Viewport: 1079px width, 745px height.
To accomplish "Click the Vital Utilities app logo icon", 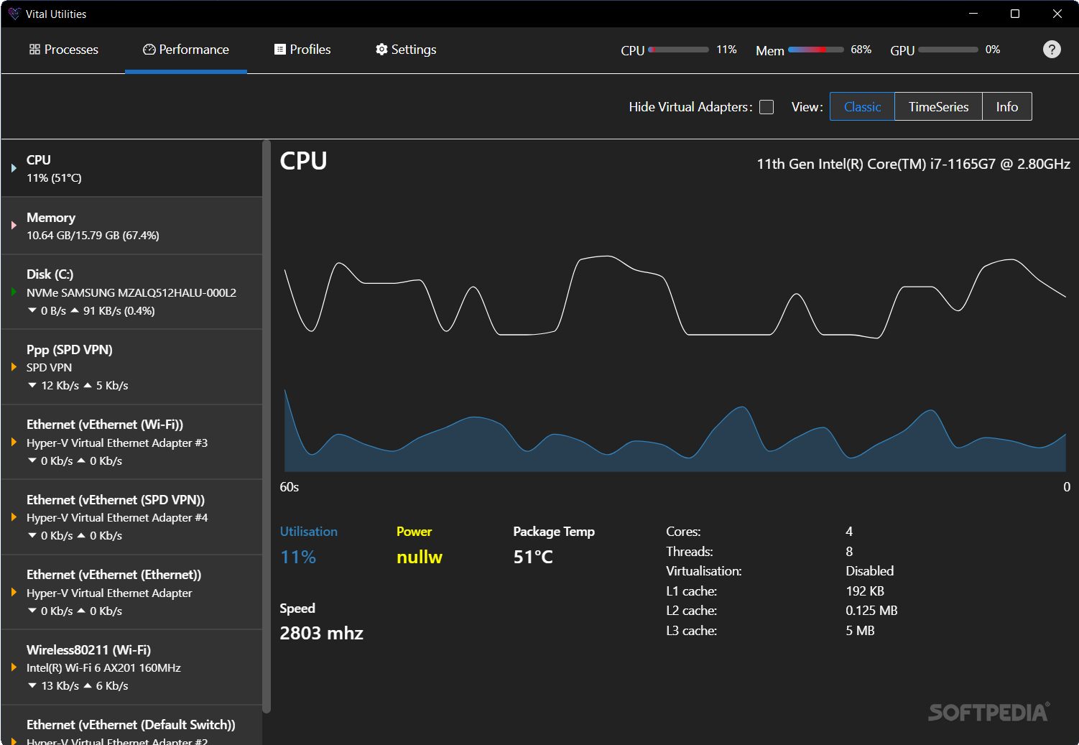I will click(x=14, y=14).
